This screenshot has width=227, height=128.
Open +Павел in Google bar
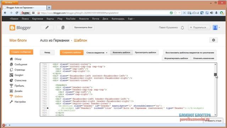pyautogui.click(x=14, y=19)
